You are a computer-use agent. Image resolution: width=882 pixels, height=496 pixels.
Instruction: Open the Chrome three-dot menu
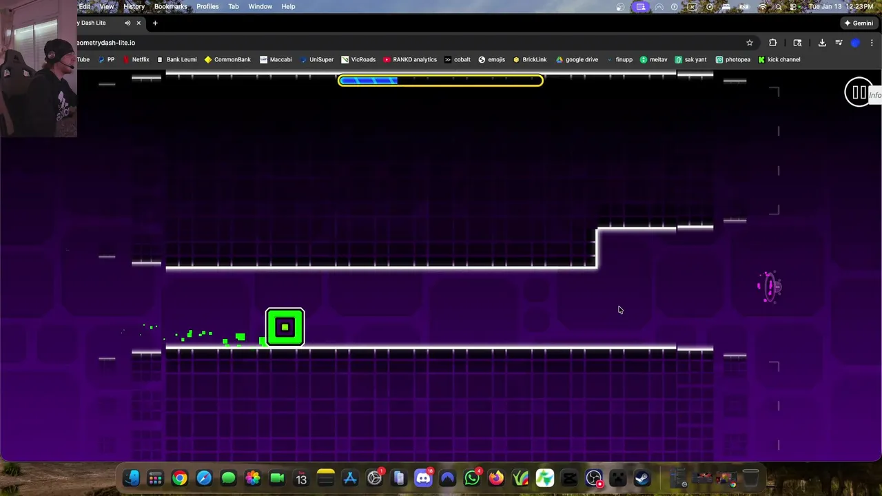tap(872, 43)
